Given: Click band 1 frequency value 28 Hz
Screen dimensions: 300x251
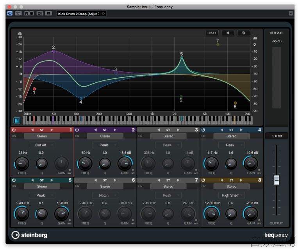Looking at the screenshot, I should click(23, 153).
